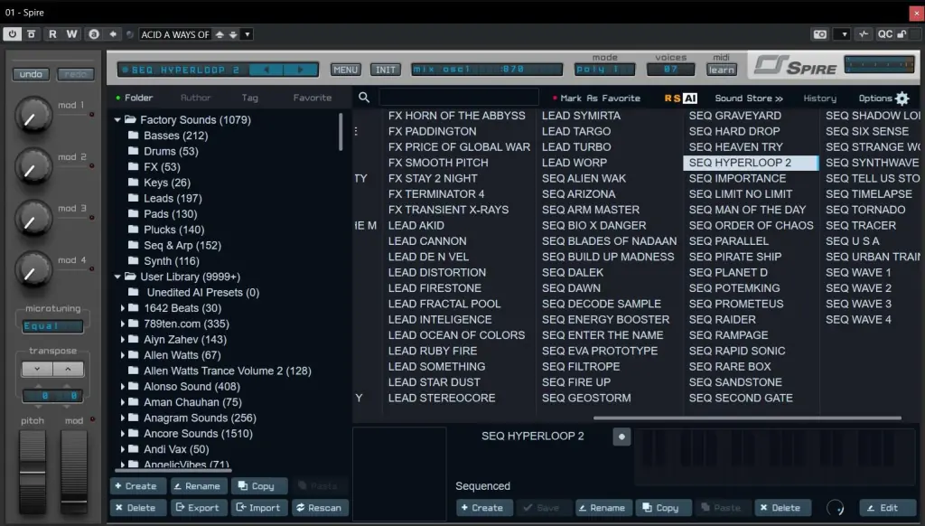Click the record dot beside preset name
The width and height of the screenshot is (925, 526).
coord(621,437)
